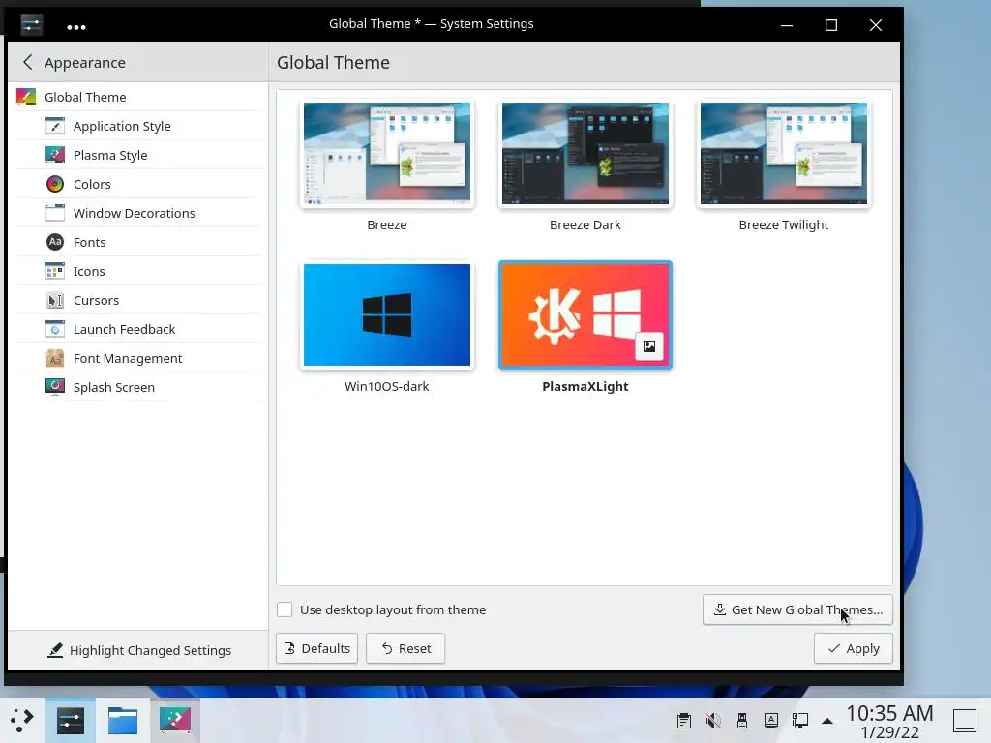The width and height of the screenshot is (991, 743).
Task: Open the clipboard tray icon
Action: click(x=684, y=721)
